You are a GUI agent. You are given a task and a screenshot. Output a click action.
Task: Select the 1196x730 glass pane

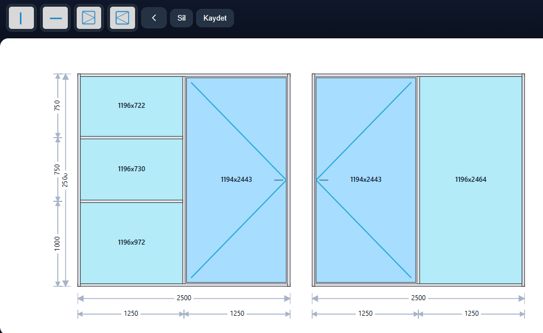tap(132, 169)
